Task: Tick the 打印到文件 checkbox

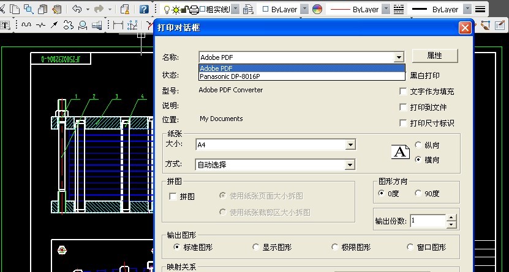Action: click(x=403, y=108)
